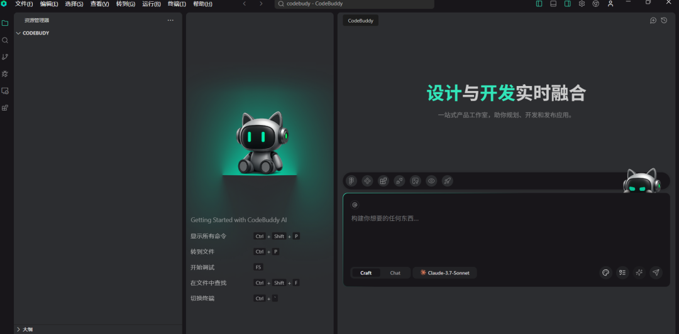Click the Chrome browser icon in title bar
Viewport: 679px width, 334px height.
click(x=596, y=4)
